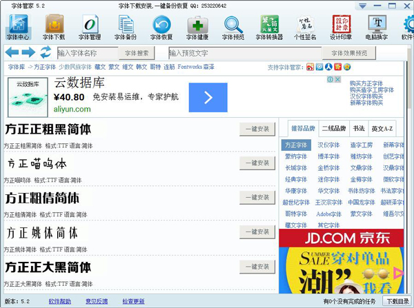Go forward with the right arrow

(x=28, y=52)
